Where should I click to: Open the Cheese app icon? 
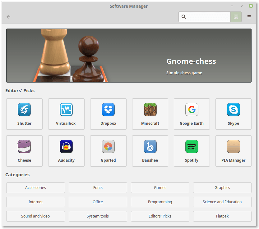24,146
